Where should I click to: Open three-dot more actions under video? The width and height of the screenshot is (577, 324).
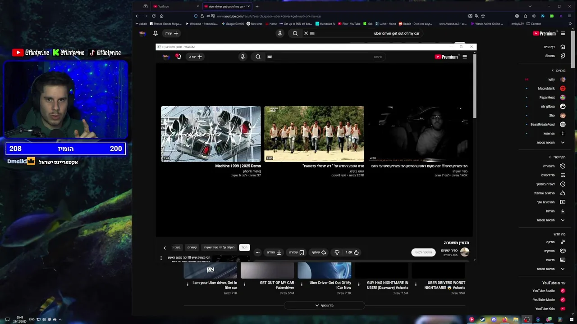(257, 252)
